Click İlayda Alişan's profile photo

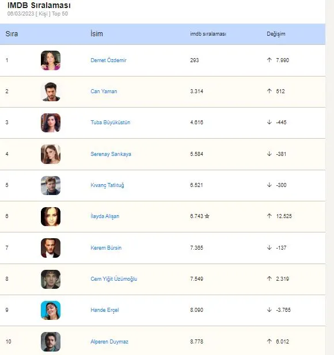[51, 216]
